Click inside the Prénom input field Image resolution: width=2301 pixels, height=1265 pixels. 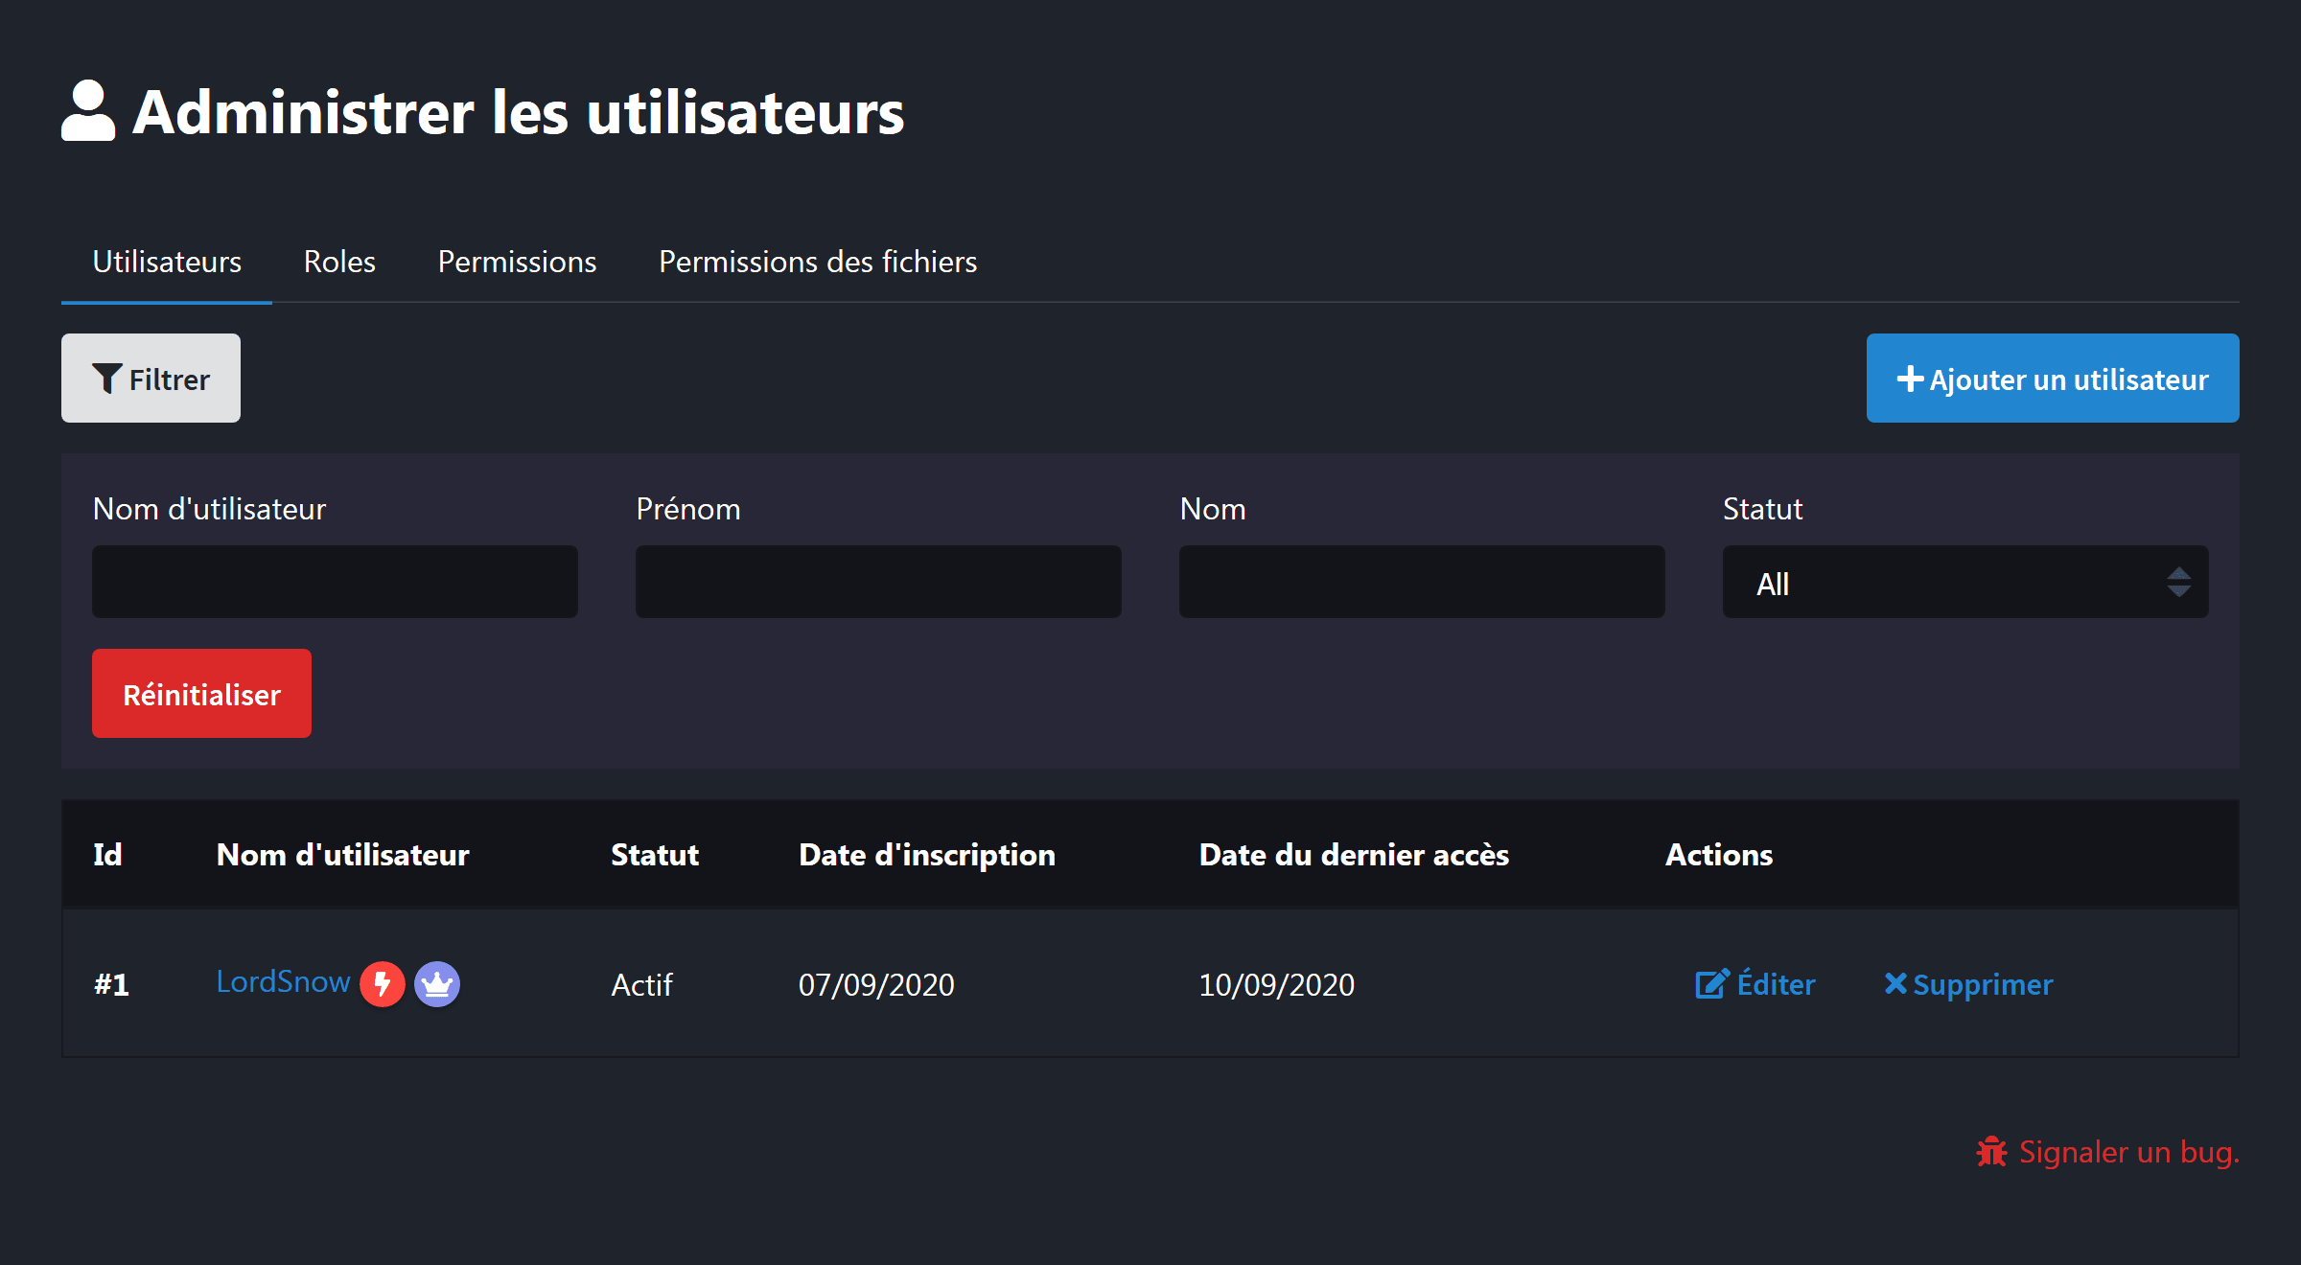click(877, 582)
